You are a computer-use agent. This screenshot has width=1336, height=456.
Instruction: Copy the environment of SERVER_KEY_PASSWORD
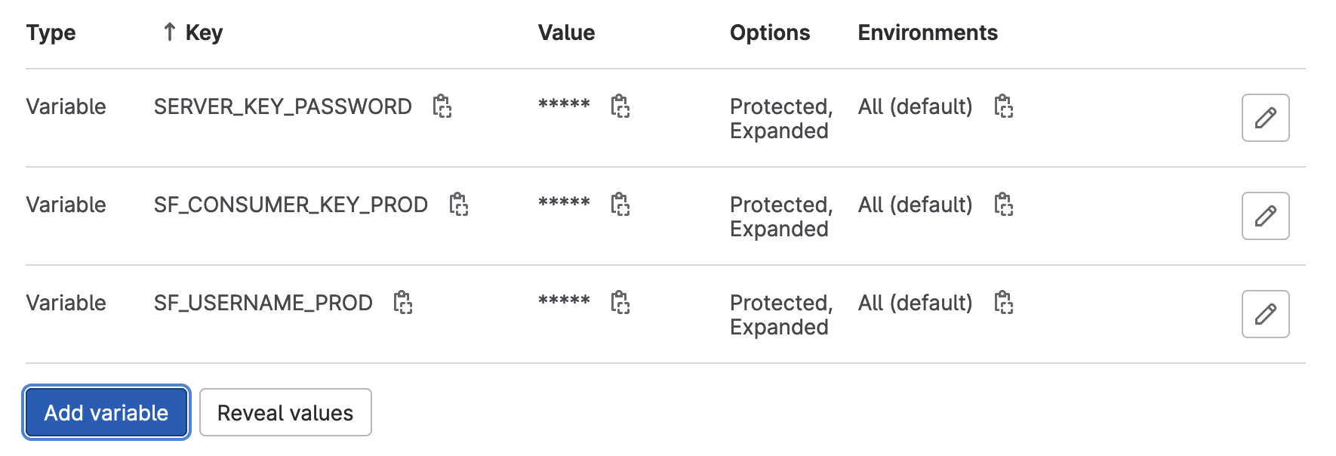click(x=1004, y=106)
